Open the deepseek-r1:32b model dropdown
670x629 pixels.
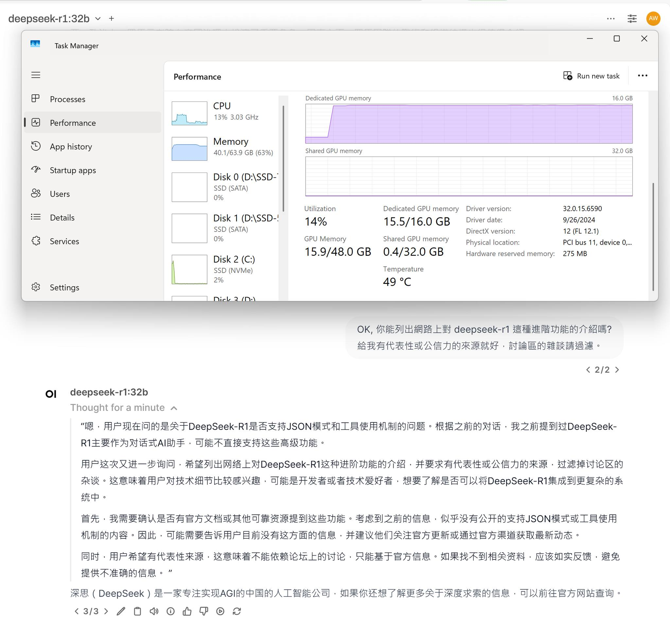[x=98, y=19]
